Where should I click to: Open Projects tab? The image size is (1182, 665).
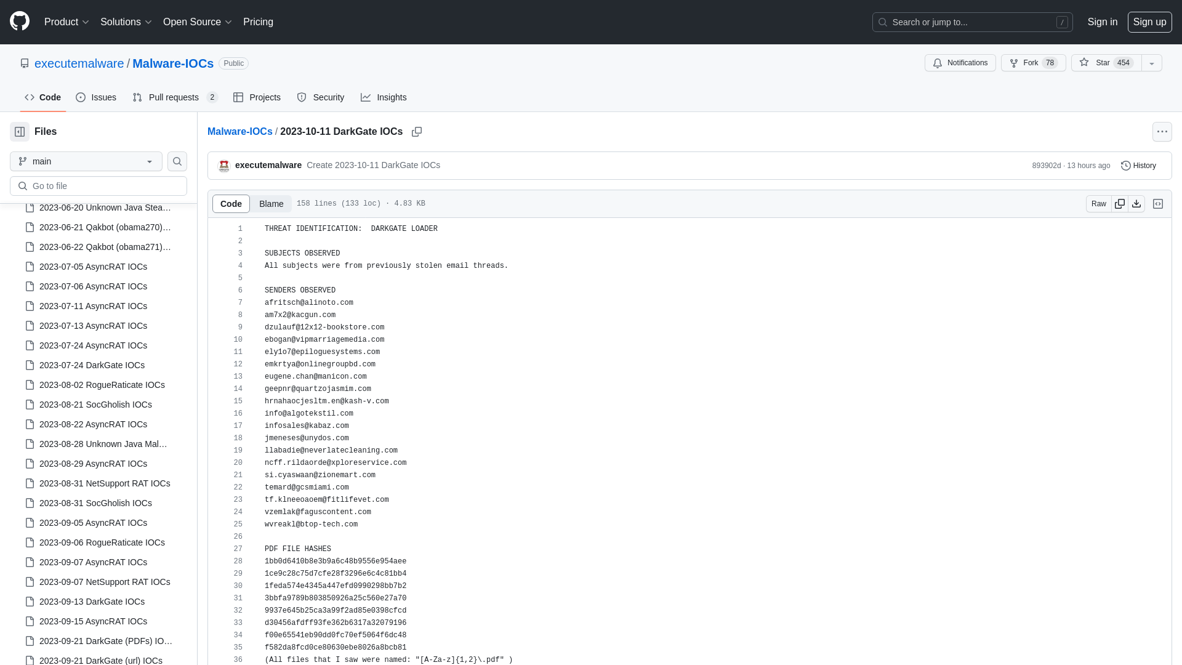point(257,97)
